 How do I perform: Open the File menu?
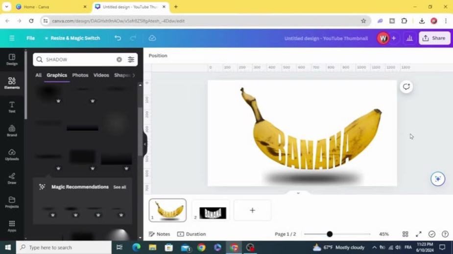pos(31,38)
